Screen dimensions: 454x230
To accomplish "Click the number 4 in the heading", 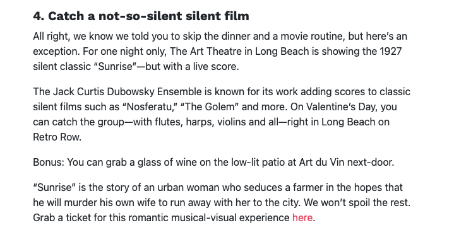I will [38, 16].
